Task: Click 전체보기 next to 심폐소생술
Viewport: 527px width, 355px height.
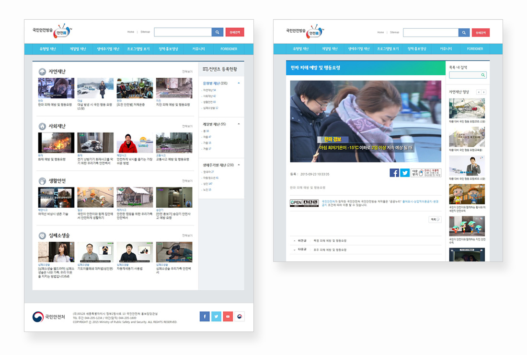Action: (x=187, y=236)
